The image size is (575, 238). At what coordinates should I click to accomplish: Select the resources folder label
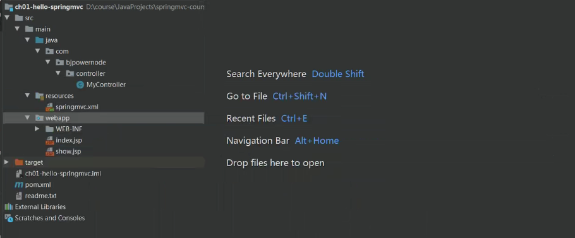[59, 95]
